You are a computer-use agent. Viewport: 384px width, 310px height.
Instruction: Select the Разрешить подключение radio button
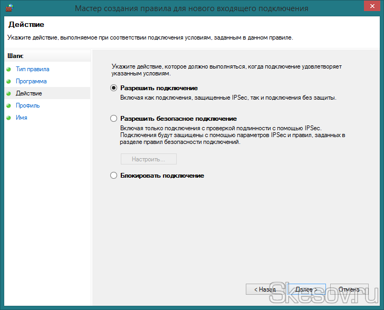point(113,88)
